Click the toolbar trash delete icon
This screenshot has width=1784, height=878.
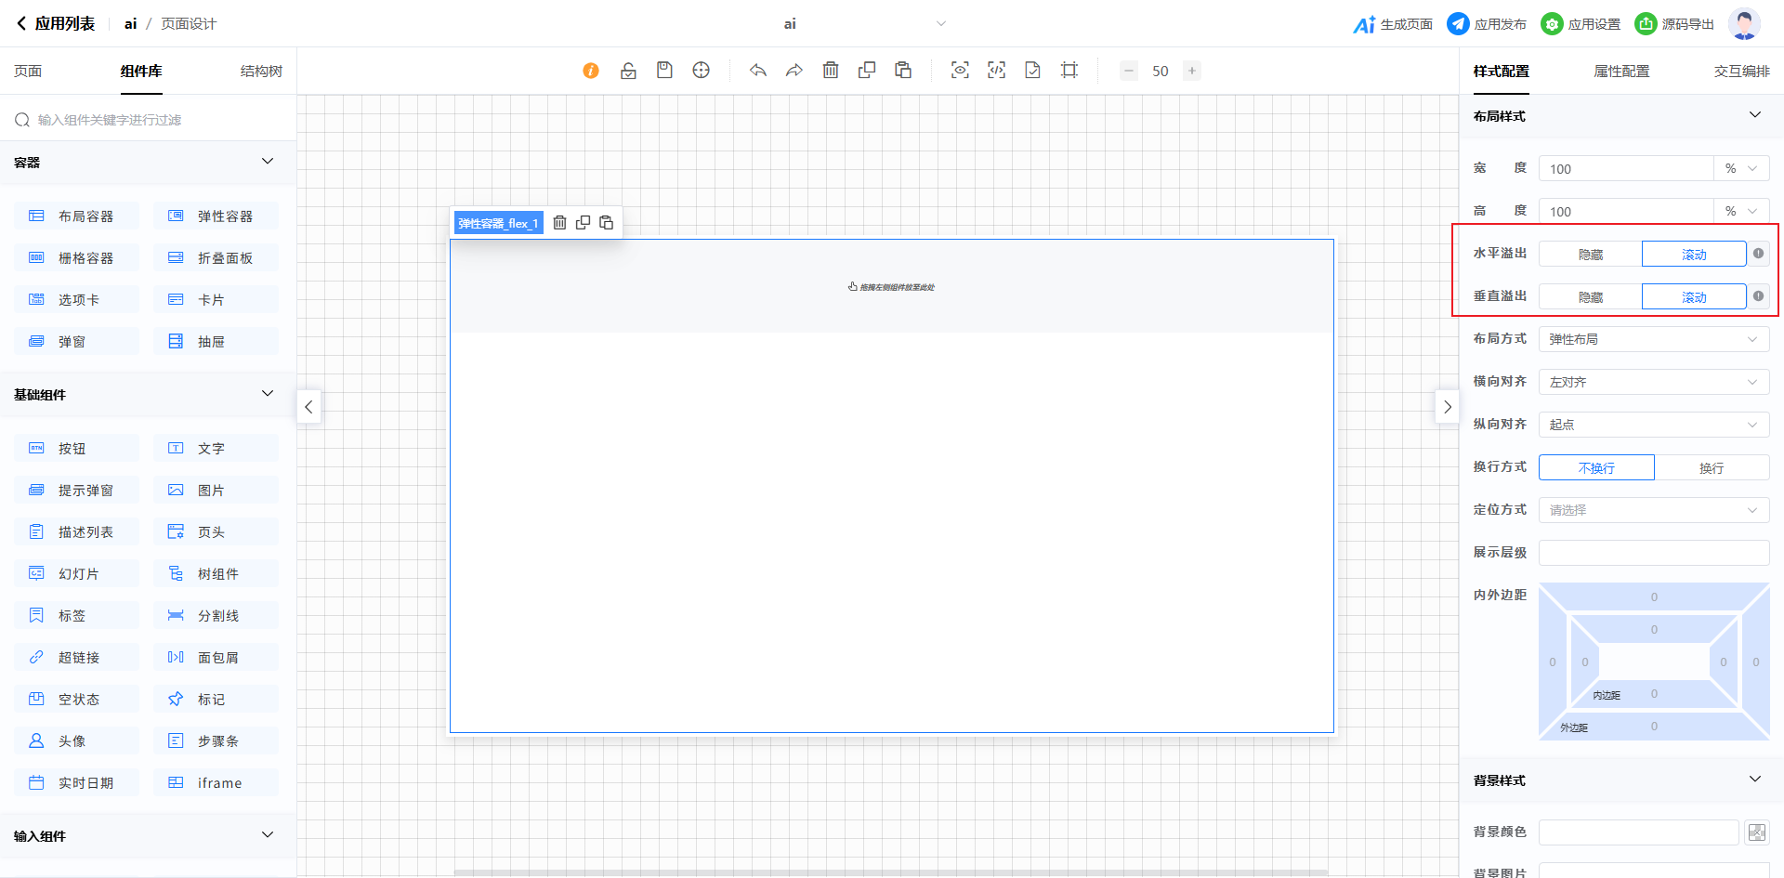(x=831, y=71)
